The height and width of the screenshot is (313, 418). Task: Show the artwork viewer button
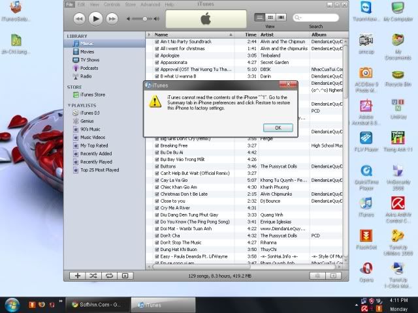click(125, 276)
